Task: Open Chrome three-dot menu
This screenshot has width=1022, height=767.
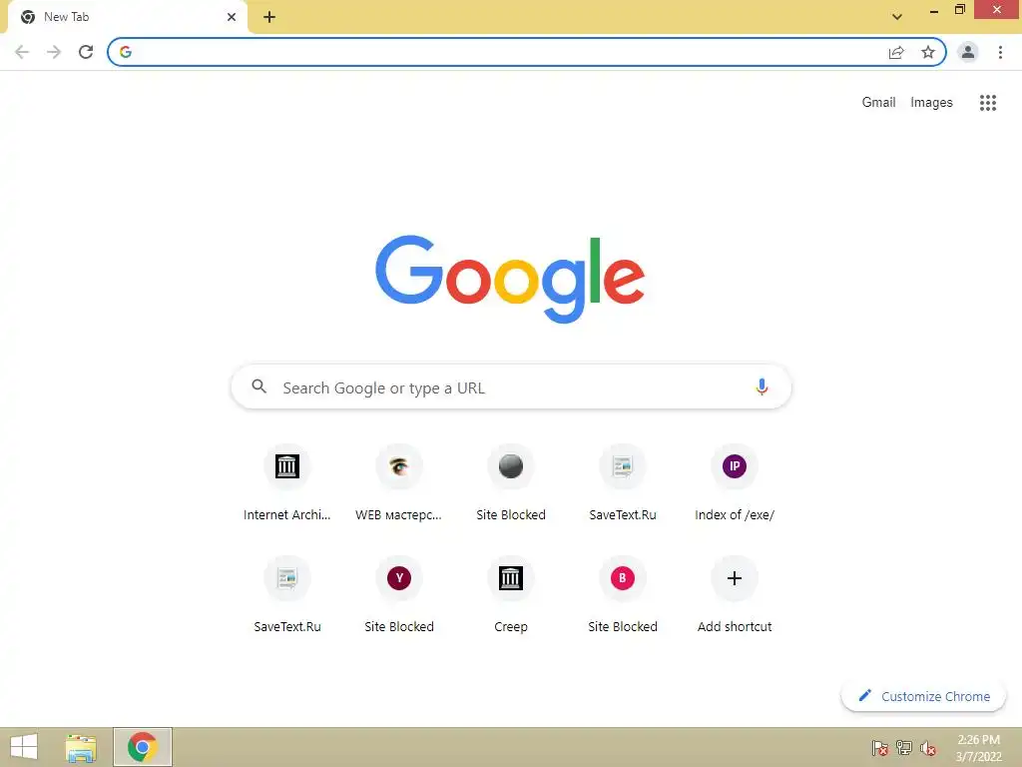Action: (1000, 52)
